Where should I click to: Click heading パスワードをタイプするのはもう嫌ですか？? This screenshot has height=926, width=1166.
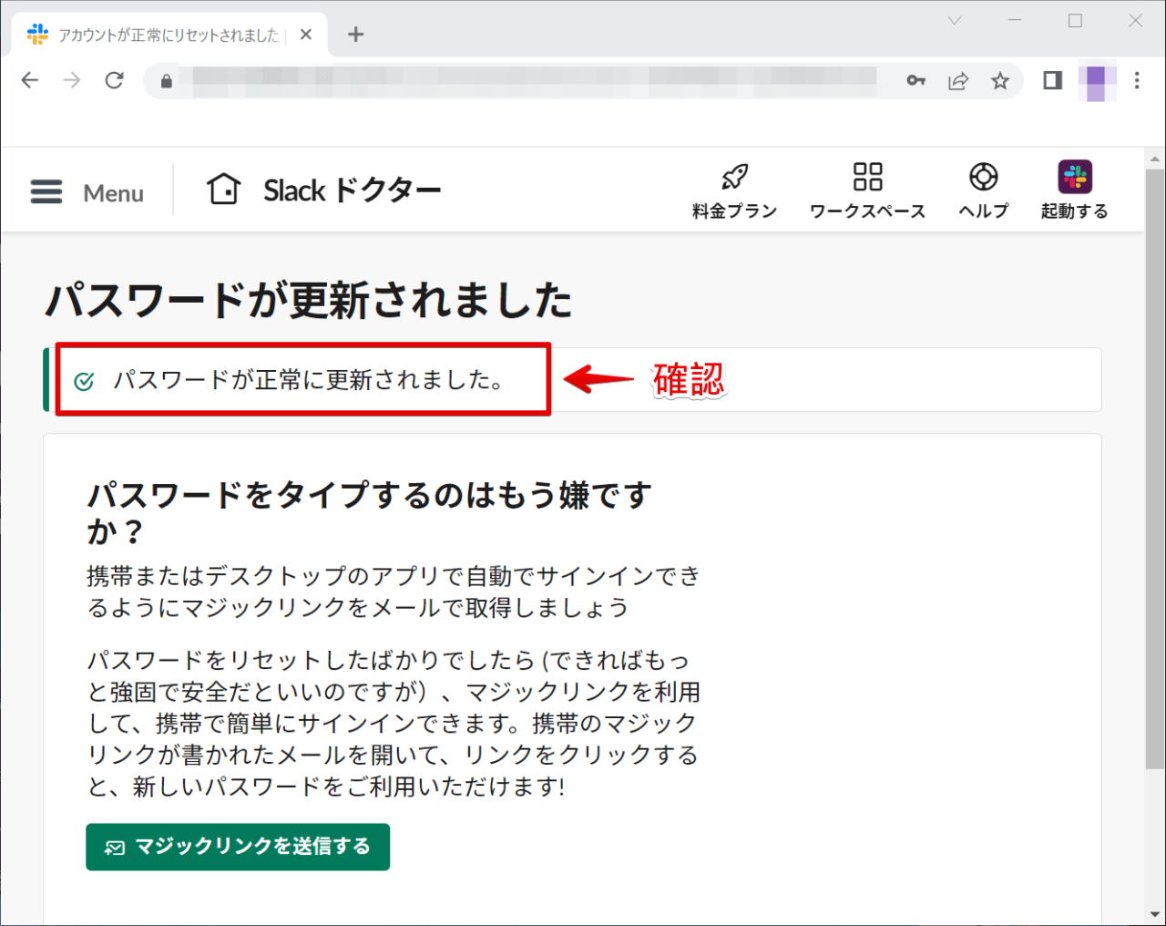coord(369,513)
